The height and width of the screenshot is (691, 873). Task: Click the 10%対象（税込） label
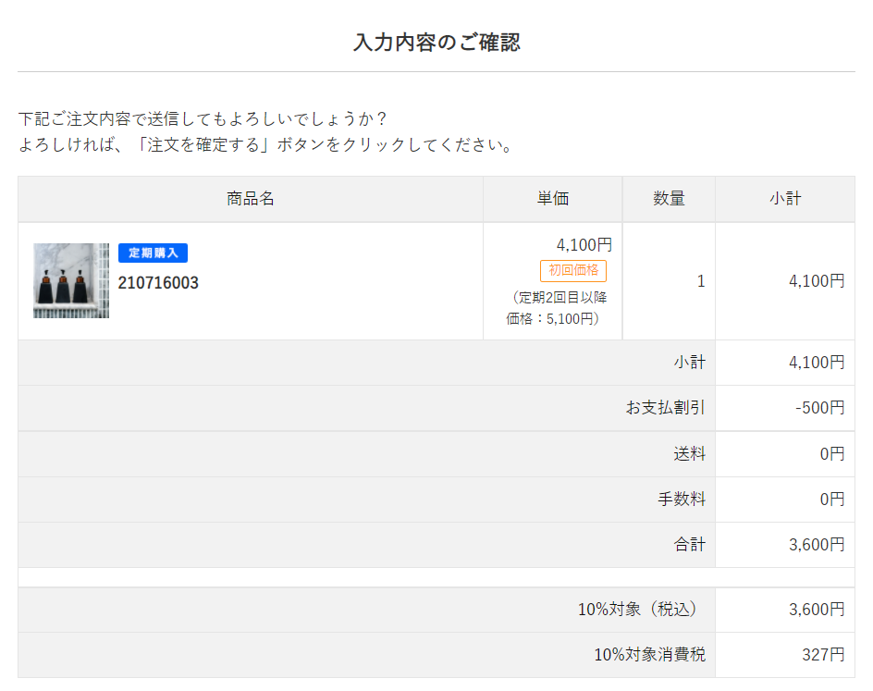[641, 610]
